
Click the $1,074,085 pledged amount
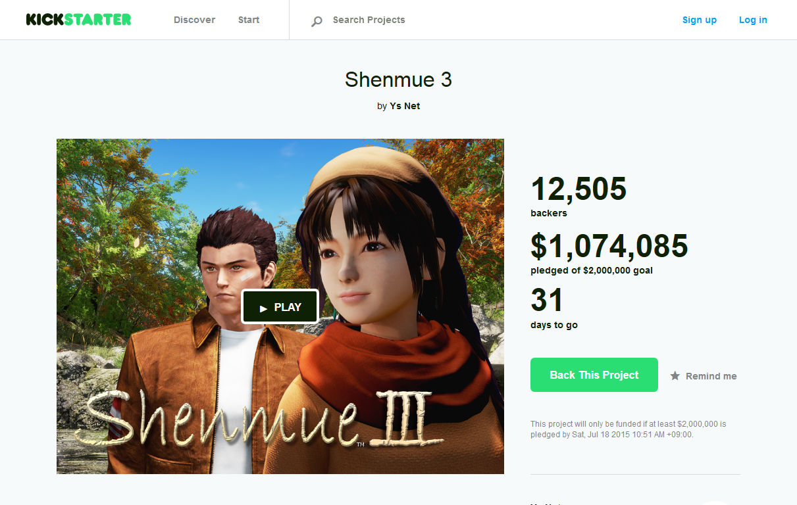point(609,246)
